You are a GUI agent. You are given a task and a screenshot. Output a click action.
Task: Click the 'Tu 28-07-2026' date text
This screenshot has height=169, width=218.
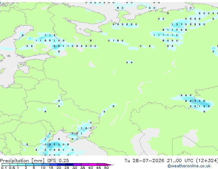[144, 161]
